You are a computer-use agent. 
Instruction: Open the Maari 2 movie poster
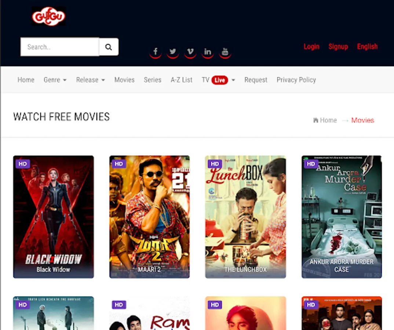pyautogui.click(x=150, y=217)
